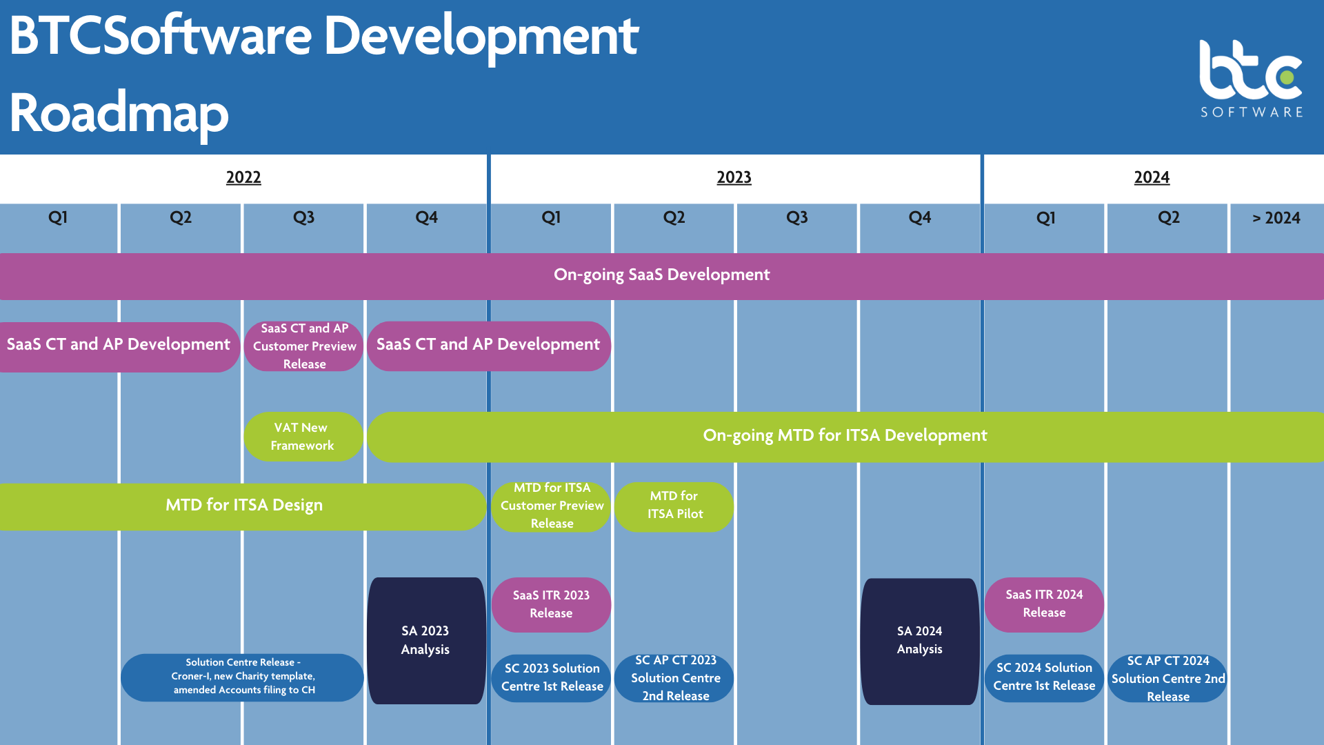The width and height of the screenshot is (1324, 745).
Task: Select the SaaS ITR 2023 Release bubble
Action: coord(550,604)
